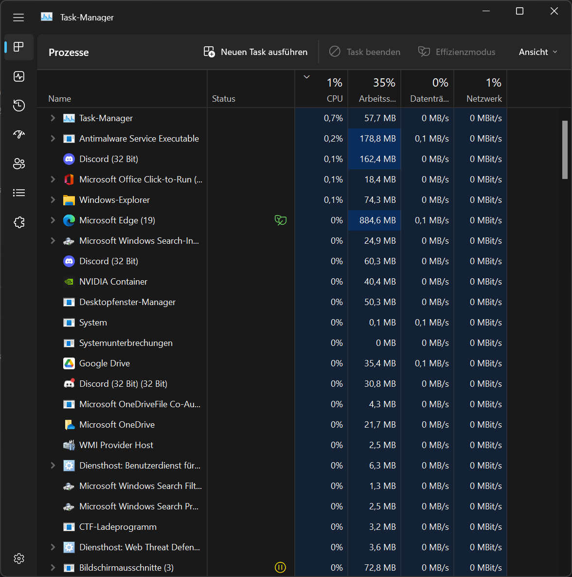Expand Microsoft Office Click-to-Run group
Image resolution: width=572 pixels, height=577 pixels.
(x=53, y=179)
